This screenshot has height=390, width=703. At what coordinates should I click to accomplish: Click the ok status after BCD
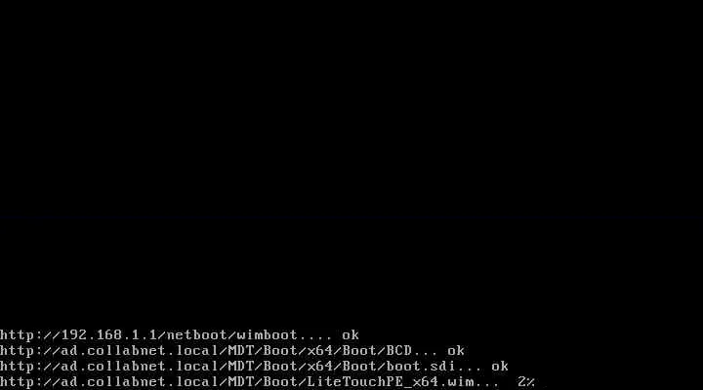(x=456, y=351)
